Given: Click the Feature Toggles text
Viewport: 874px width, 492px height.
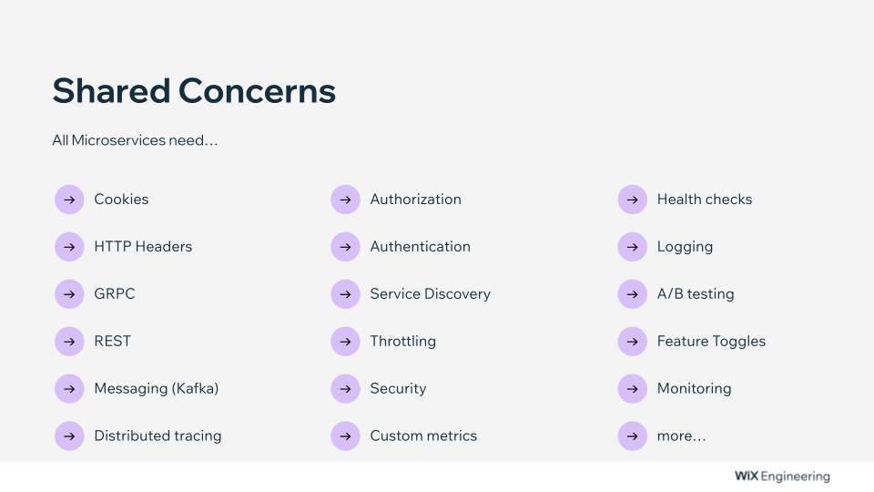Looking at the screenshot, I should click(x=711, y=342).
